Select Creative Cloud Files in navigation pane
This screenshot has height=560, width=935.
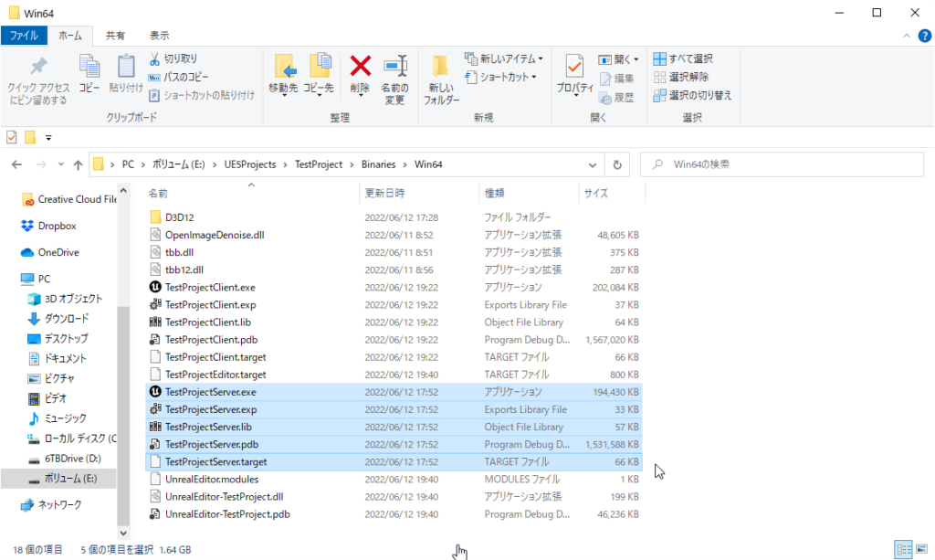point(69,199)
